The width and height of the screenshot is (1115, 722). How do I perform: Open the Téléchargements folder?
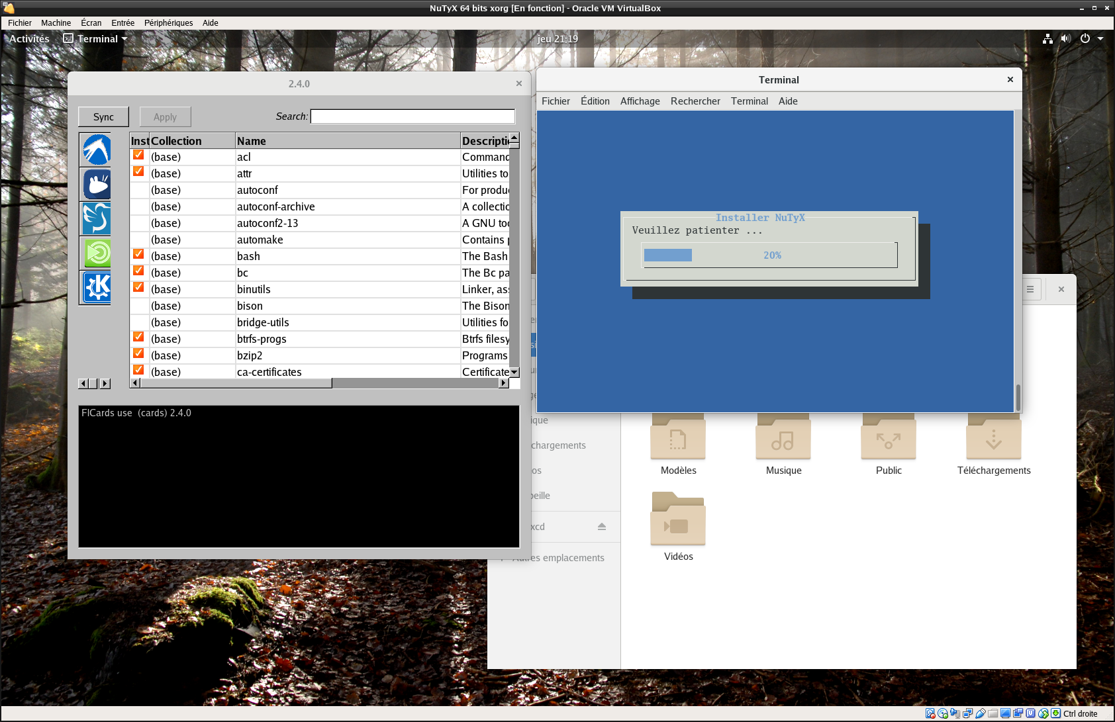[994, 445]
